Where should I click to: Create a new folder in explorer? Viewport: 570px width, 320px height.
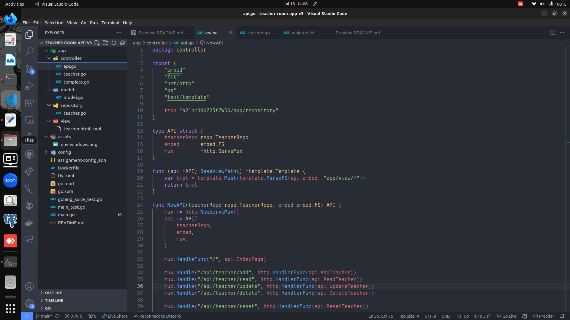click(105, 43)
